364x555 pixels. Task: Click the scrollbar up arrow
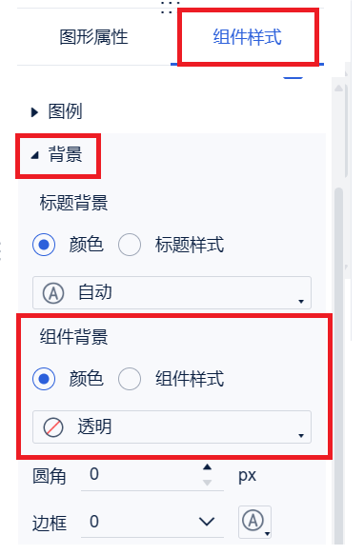click(339, 88)
